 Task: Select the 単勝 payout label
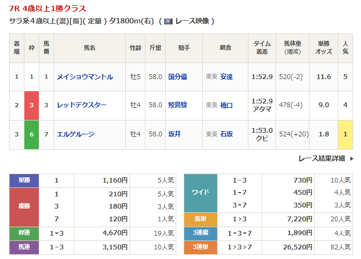point(24,180)
